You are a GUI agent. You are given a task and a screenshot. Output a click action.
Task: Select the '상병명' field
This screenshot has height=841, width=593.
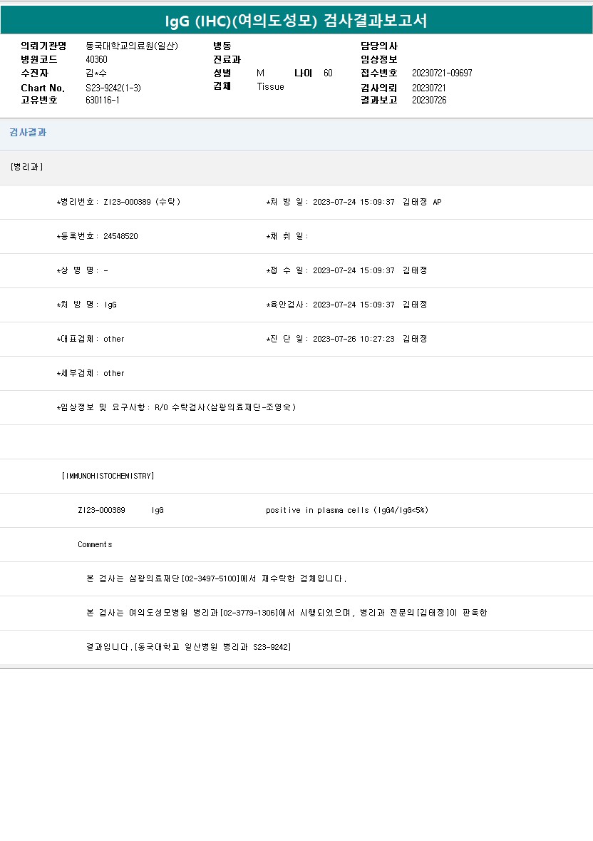click(82, 271)
